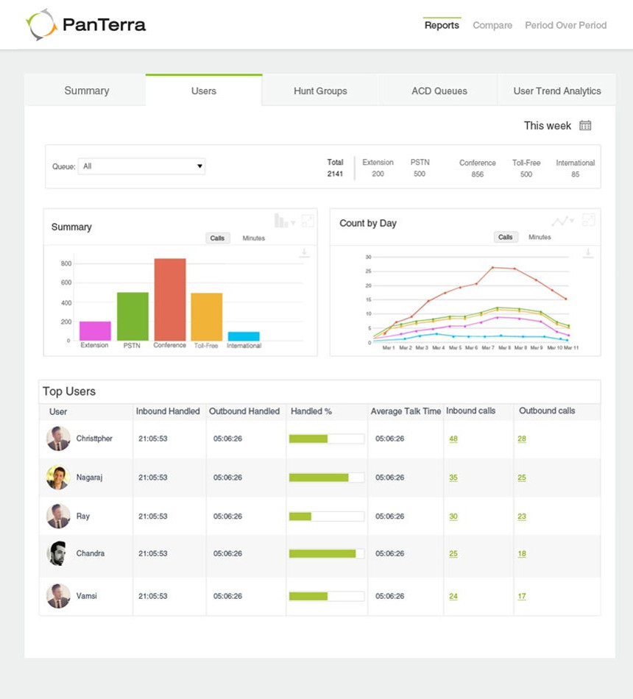
Task: Click Chandra's profile avatar
Action: (x=58, y=553)
